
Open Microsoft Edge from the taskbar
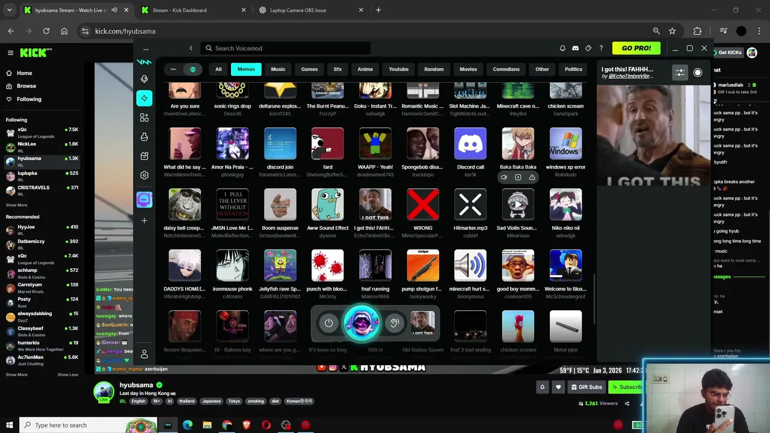(188, 425)
